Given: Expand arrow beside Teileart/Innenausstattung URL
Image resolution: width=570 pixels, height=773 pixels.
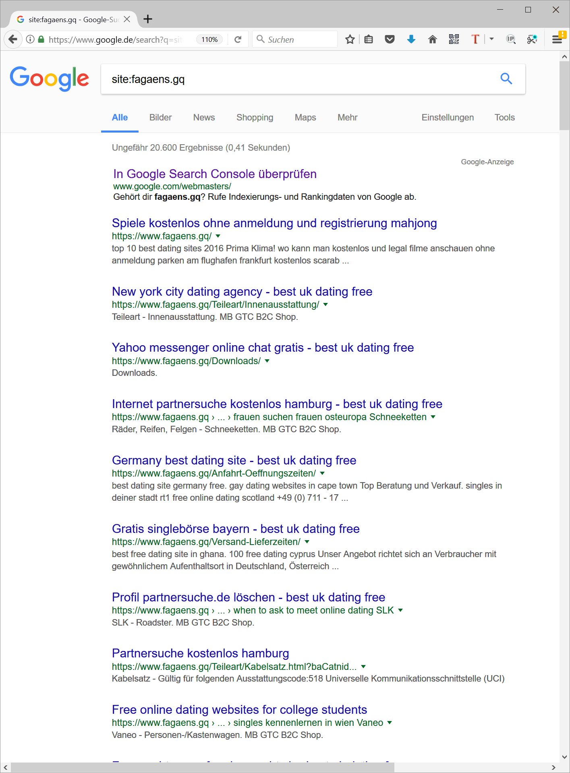Looking at the screenshot, I should (325, 305).
